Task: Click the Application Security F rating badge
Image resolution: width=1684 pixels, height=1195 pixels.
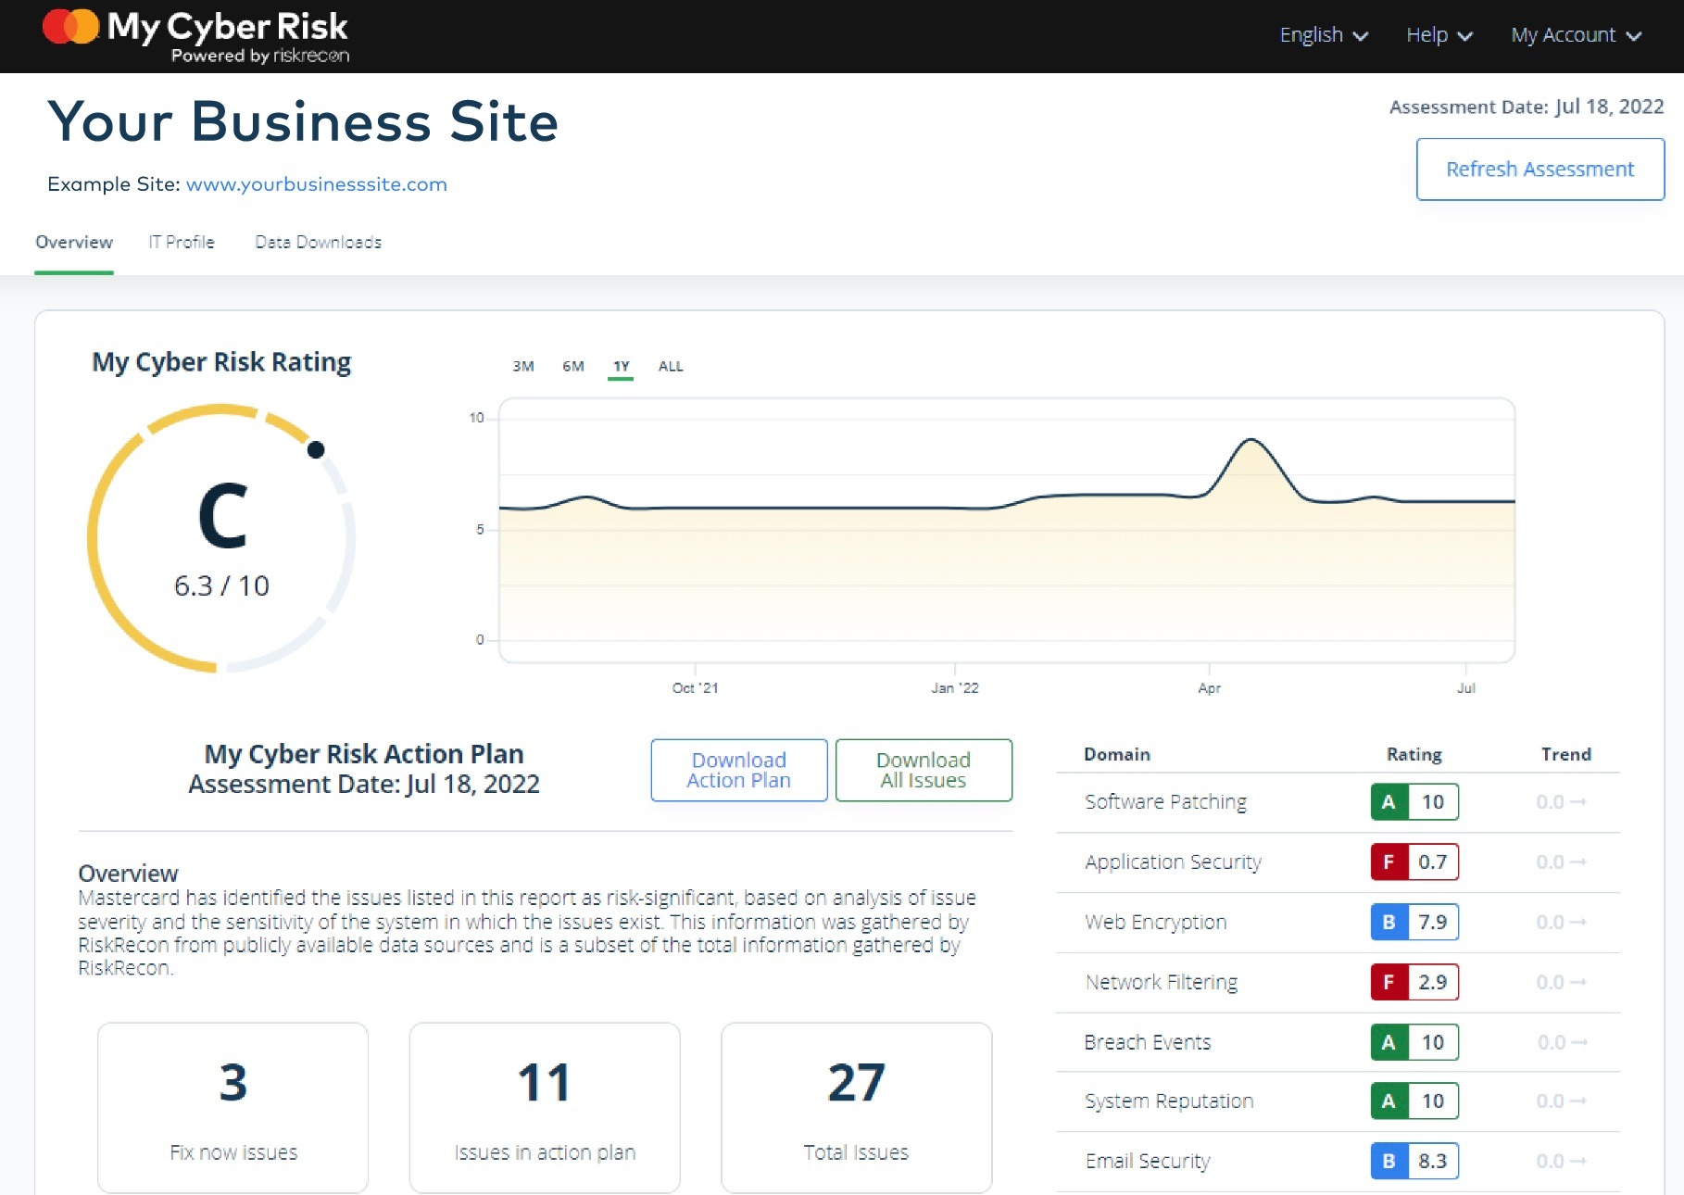Action: (x=1414, y=862)
